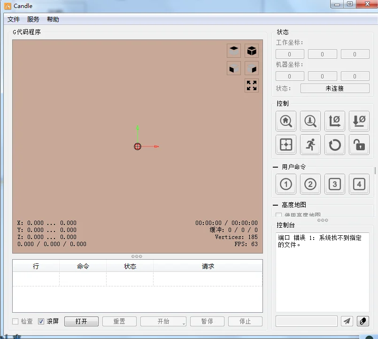Click the first work coordinate field
The width and height of the screenshot is (378, 339).
pos(290,54)
